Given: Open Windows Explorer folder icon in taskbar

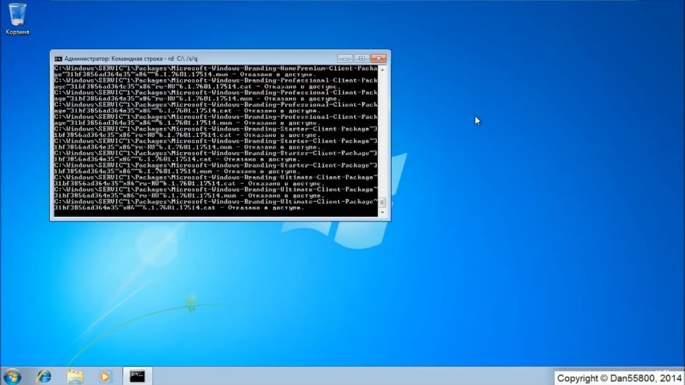Looking at the screenshot, I should pyautogui.click(x=75, y=376).
